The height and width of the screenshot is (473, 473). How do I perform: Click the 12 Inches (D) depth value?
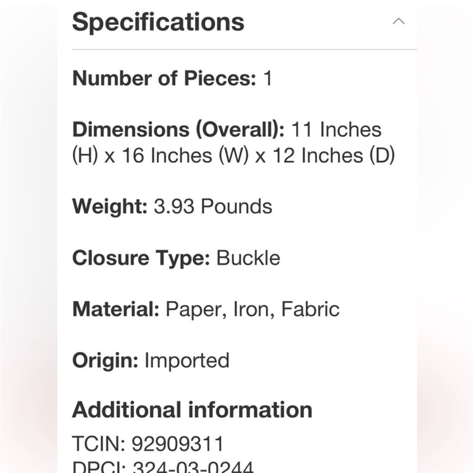(x=333, y=156)
